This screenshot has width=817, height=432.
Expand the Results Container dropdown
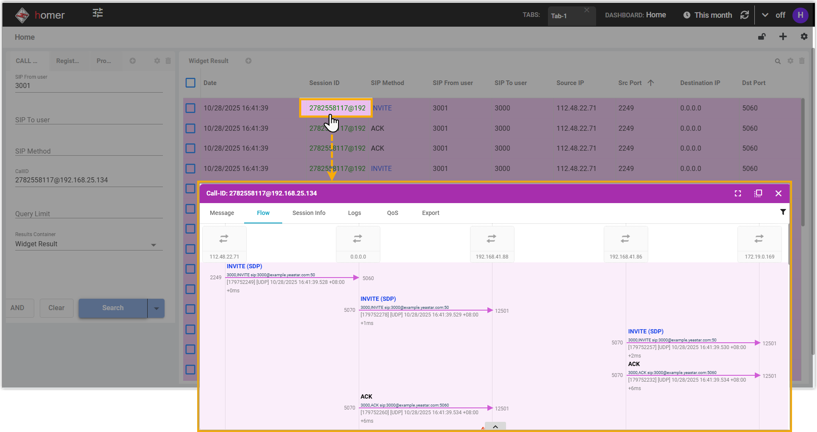[154, 245]
